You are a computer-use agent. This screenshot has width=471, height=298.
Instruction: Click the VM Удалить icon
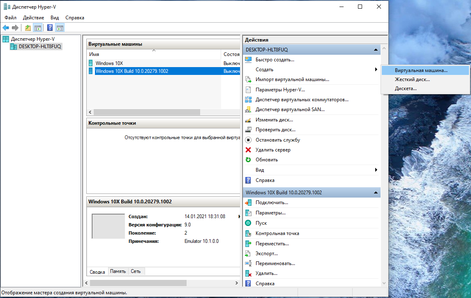(x=248, y=273)
